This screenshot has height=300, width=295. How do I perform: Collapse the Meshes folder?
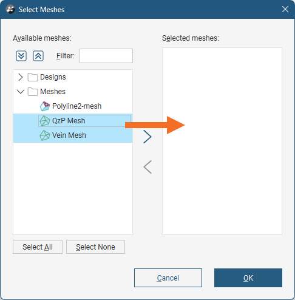coord(21,92)
